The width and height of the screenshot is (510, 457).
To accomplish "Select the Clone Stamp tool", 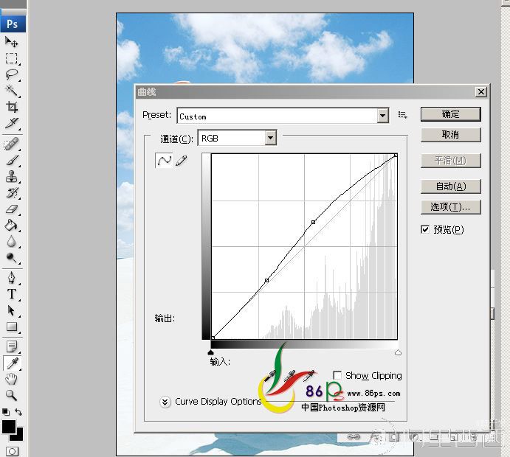I will point(11,177).
